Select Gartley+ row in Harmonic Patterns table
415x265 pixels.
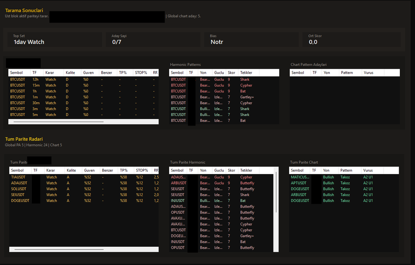(224, 97)
